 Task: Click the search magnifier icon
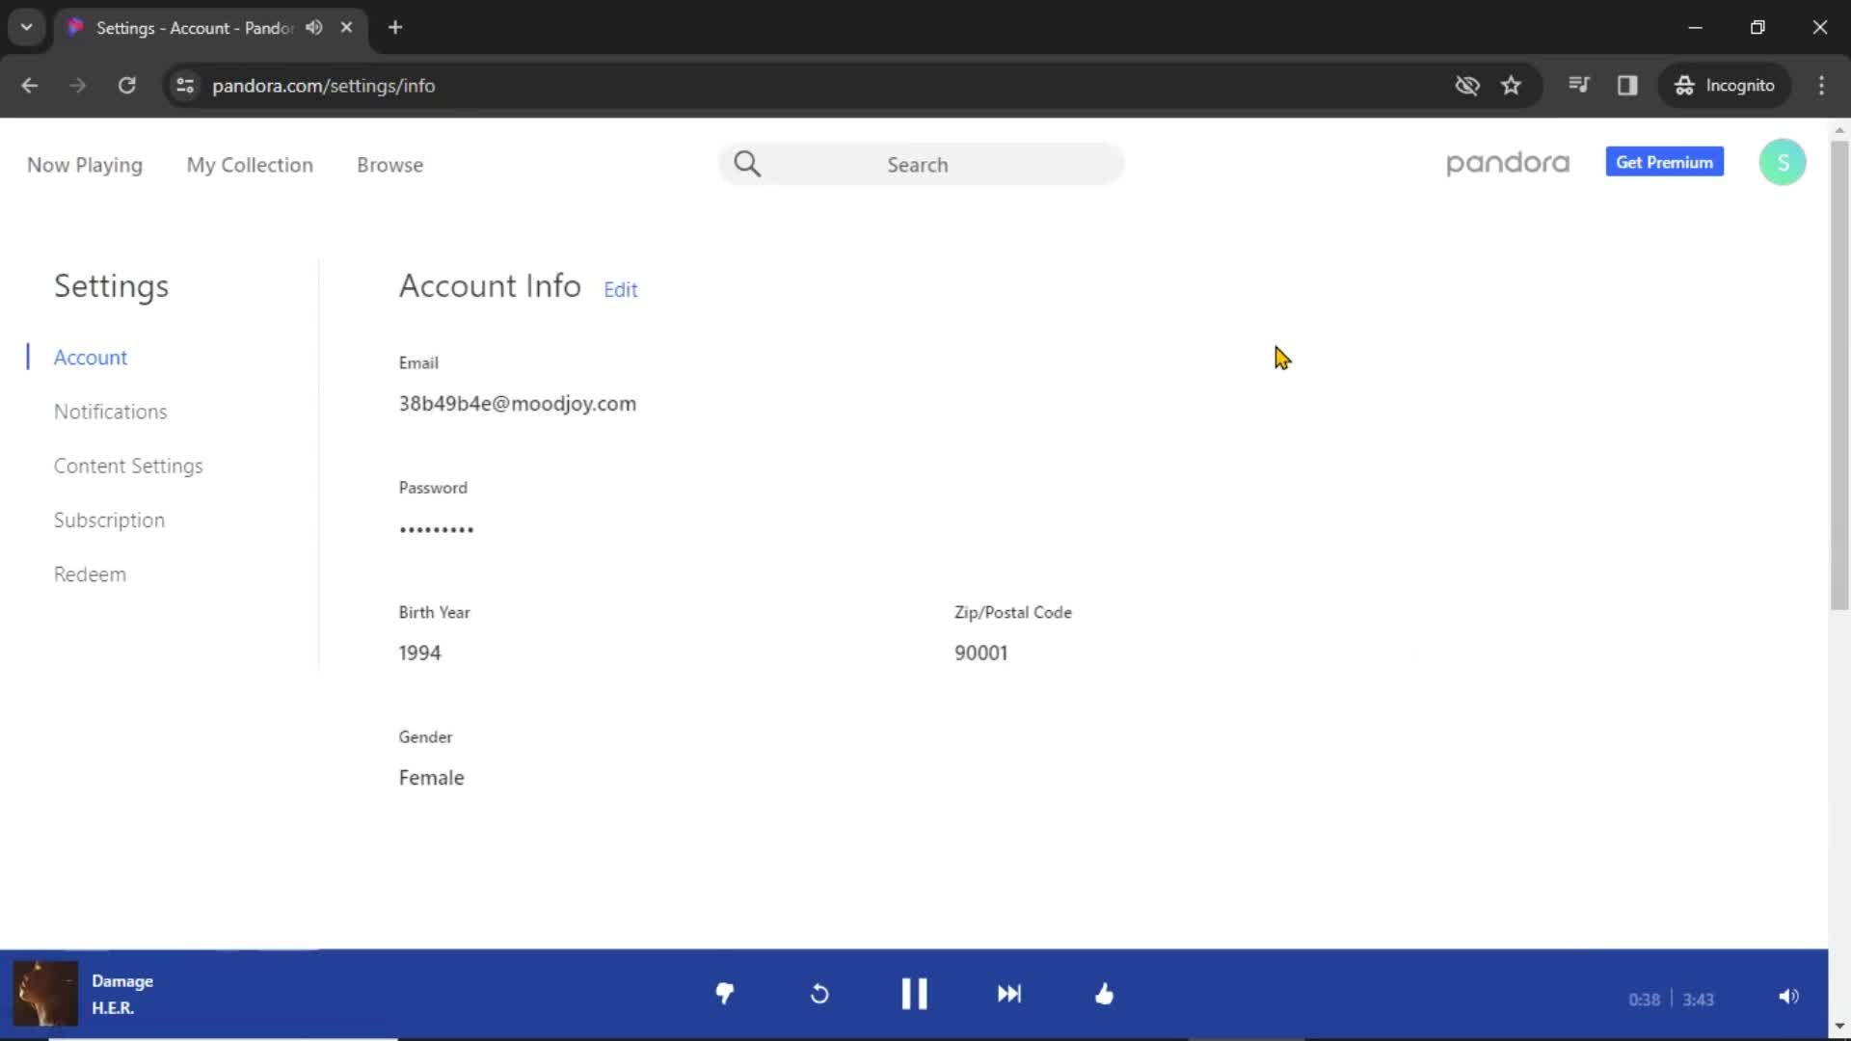tap(747, 164)
